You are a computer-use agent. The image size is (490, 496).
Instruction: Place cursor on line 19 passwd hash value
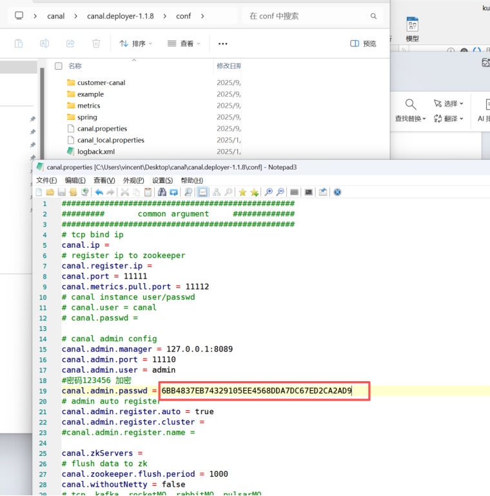tap(257, 391)
